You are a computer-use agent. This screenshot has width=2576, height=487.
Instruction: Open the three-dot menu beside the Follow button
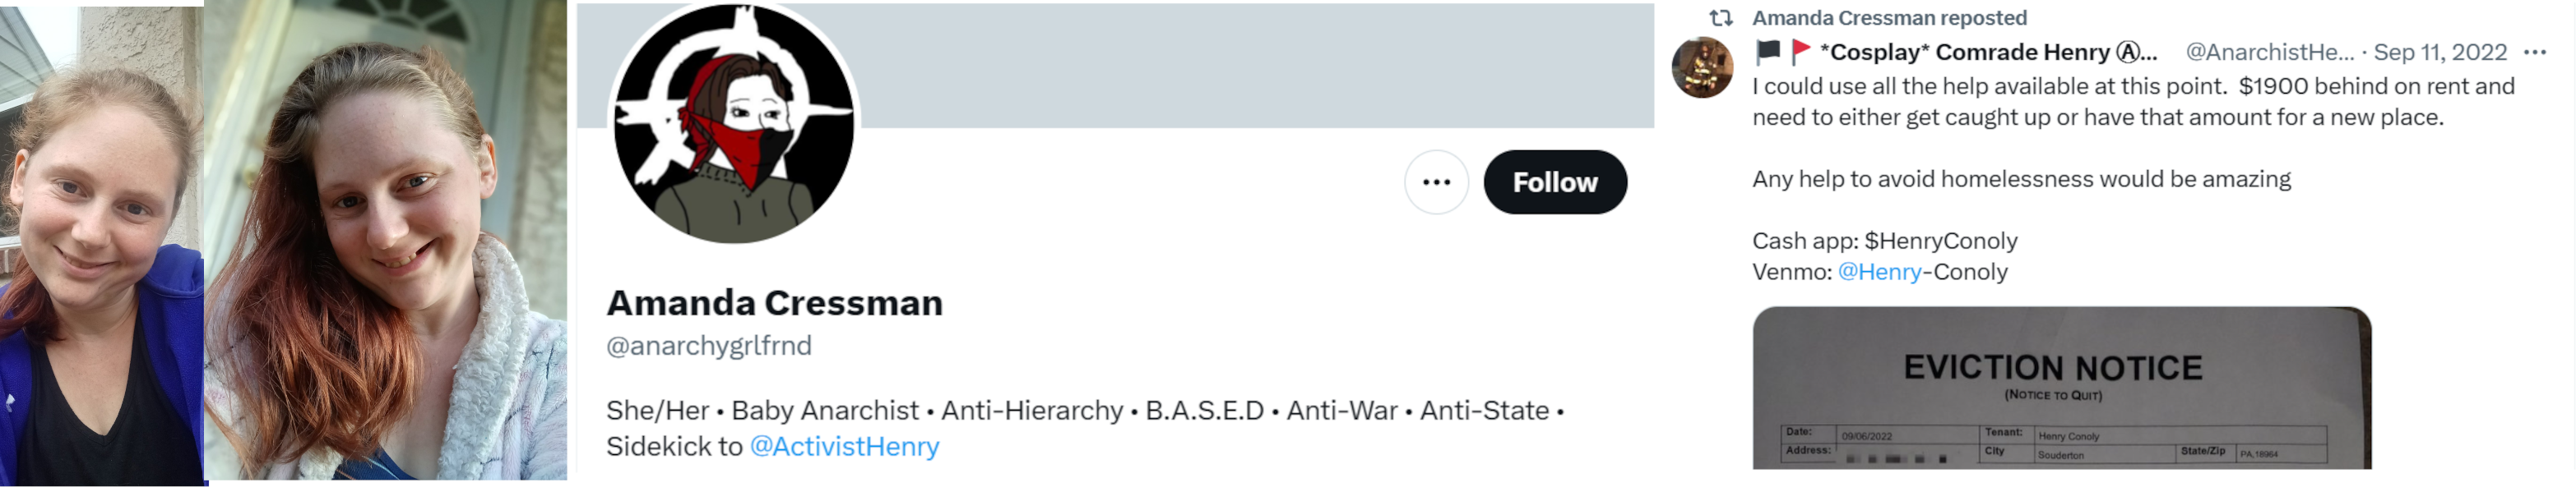(1436, 181)
